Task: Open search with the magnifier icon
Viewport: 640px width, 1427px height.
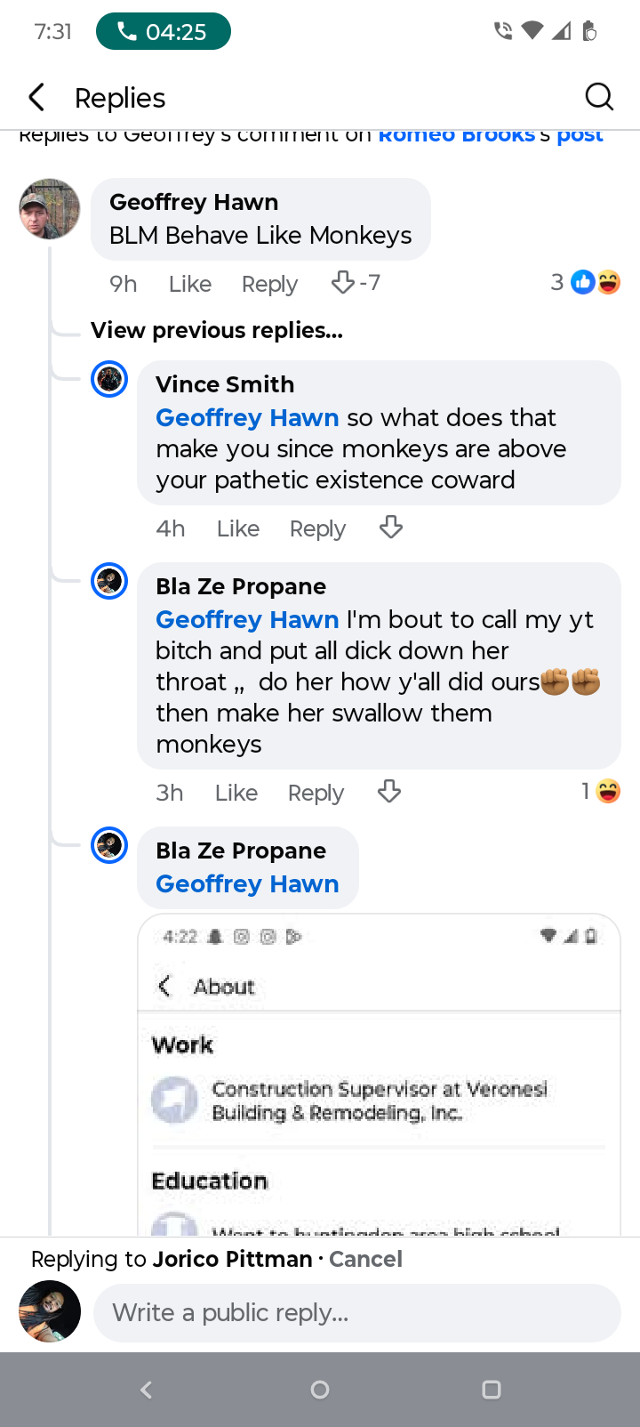Action: [x=599, y=96]
